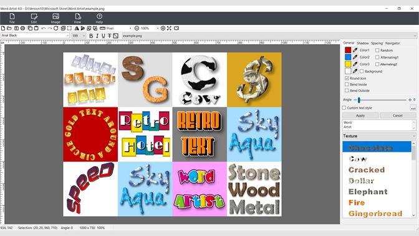419x236 pixels.
Task: Enable the Alternating1 checkbox
Action: tap(377, 57)
